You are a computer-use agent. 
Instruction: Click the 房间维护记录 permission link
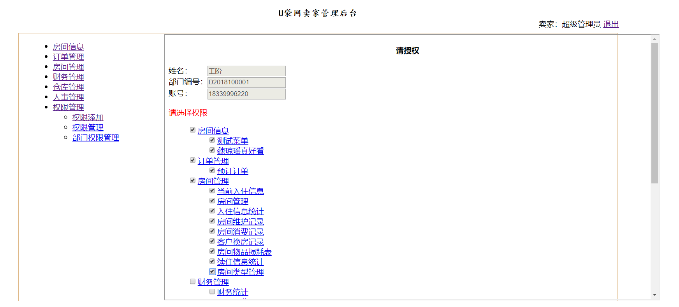pos(240,222)
